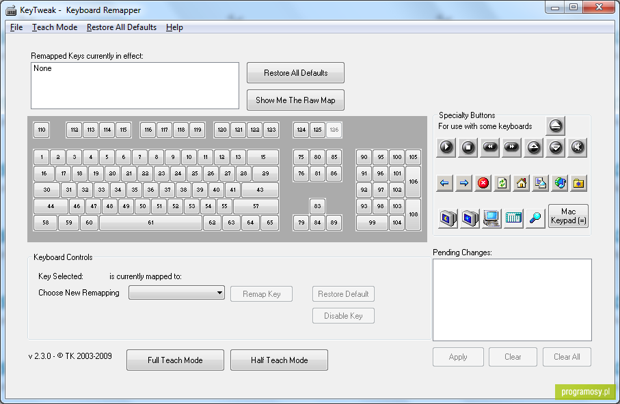Click the Wake monitor with star button
620x404 pixels.
pos(470,218)
